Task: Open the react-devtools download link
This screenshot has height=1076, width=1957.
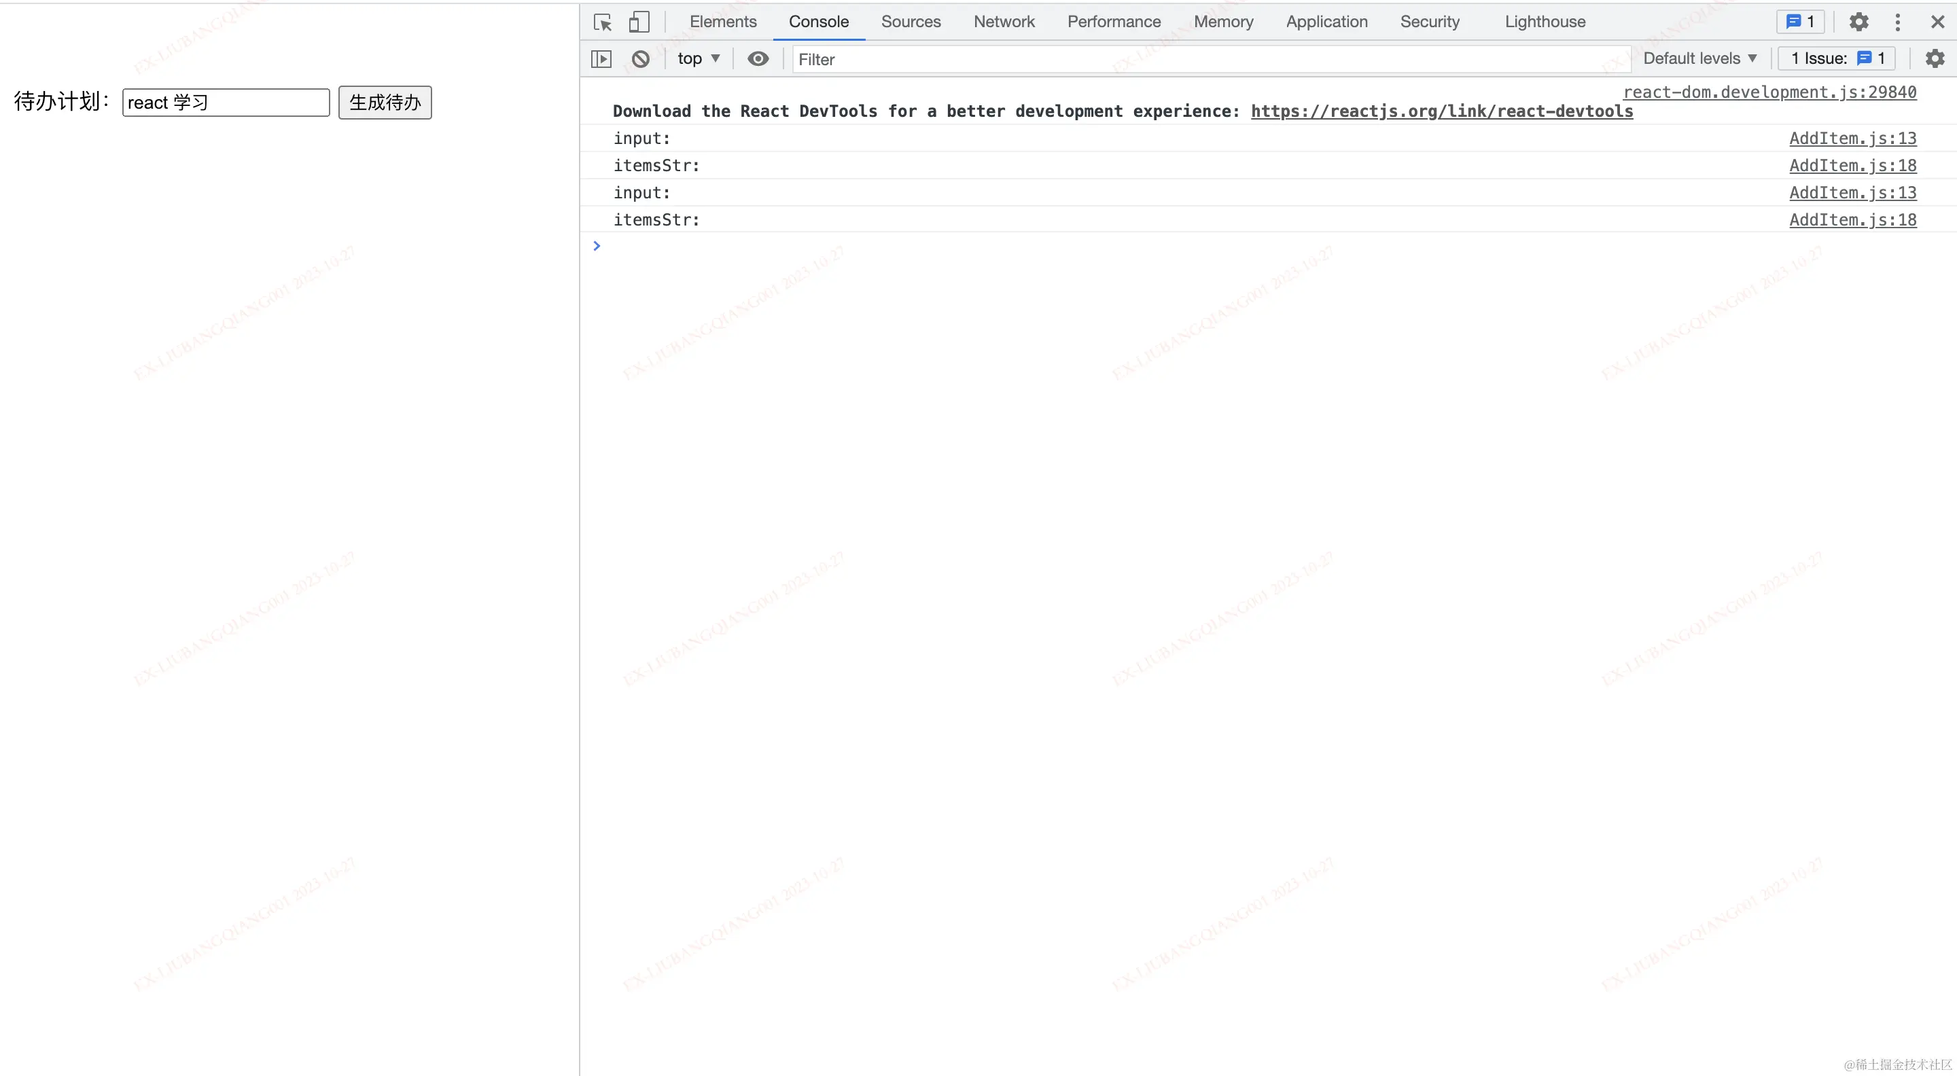Action: 1441,111
